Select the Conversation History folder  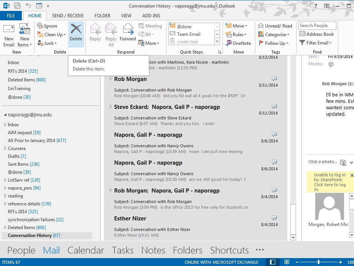(x=47, y=235)
